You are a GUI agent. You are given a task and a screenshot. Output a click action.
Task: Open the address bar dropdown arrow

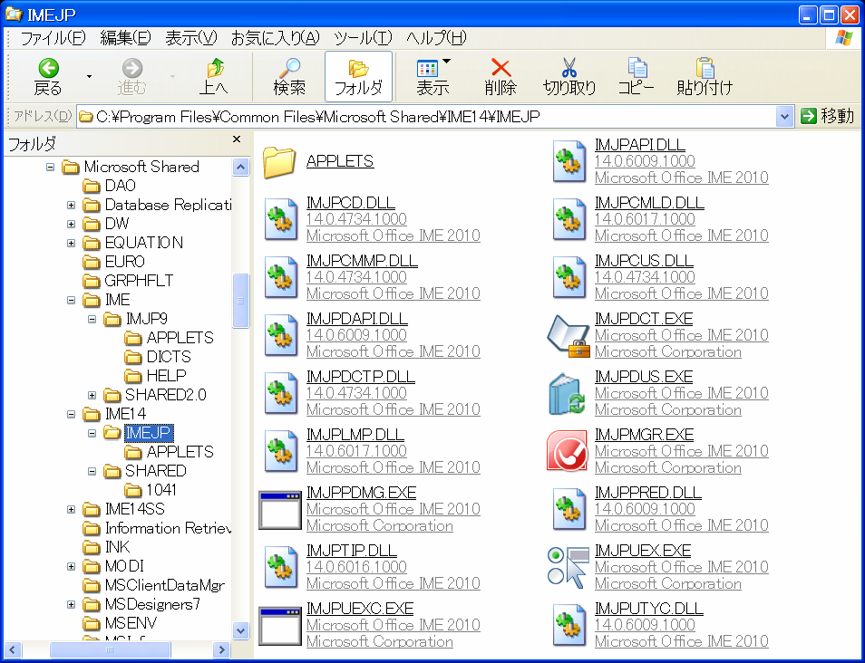784,116
